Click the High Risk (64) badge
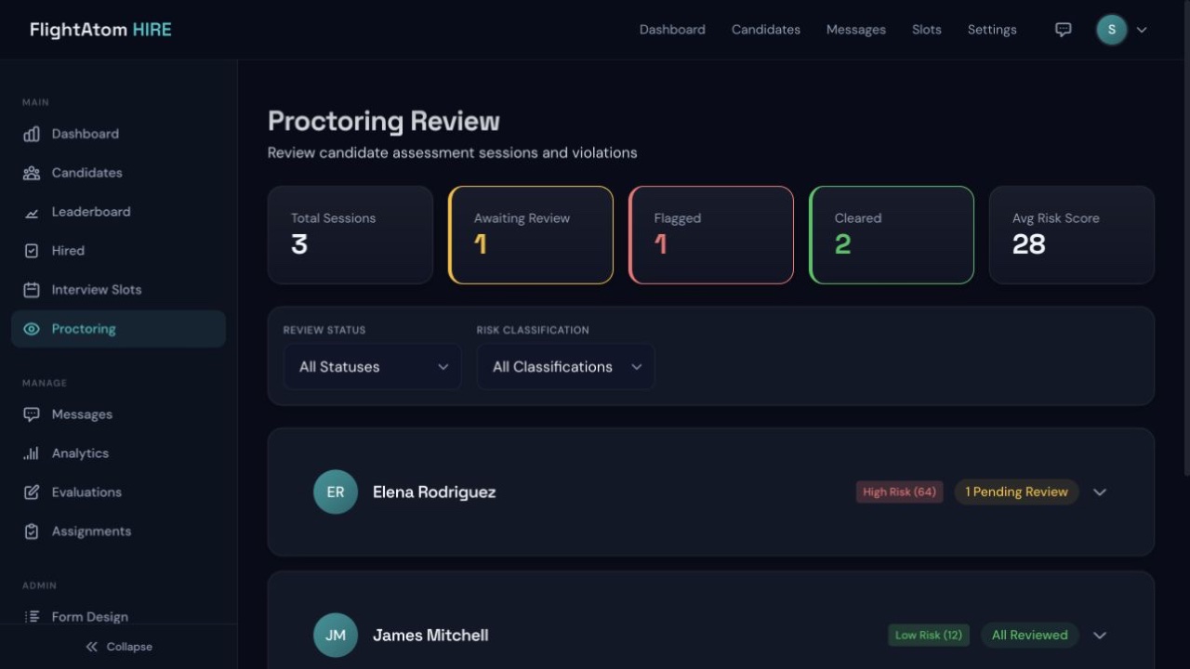 [899, 492]
